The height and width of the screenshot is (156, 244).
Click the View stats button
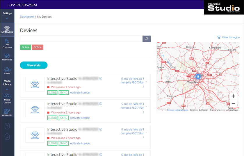pyautogui.click(x=34, y=65)
